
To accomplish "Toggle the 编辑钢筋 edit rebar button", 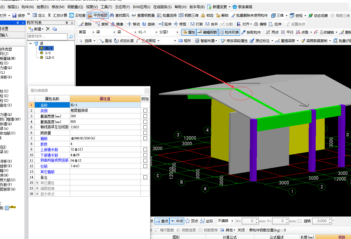I will pos(207,32).
